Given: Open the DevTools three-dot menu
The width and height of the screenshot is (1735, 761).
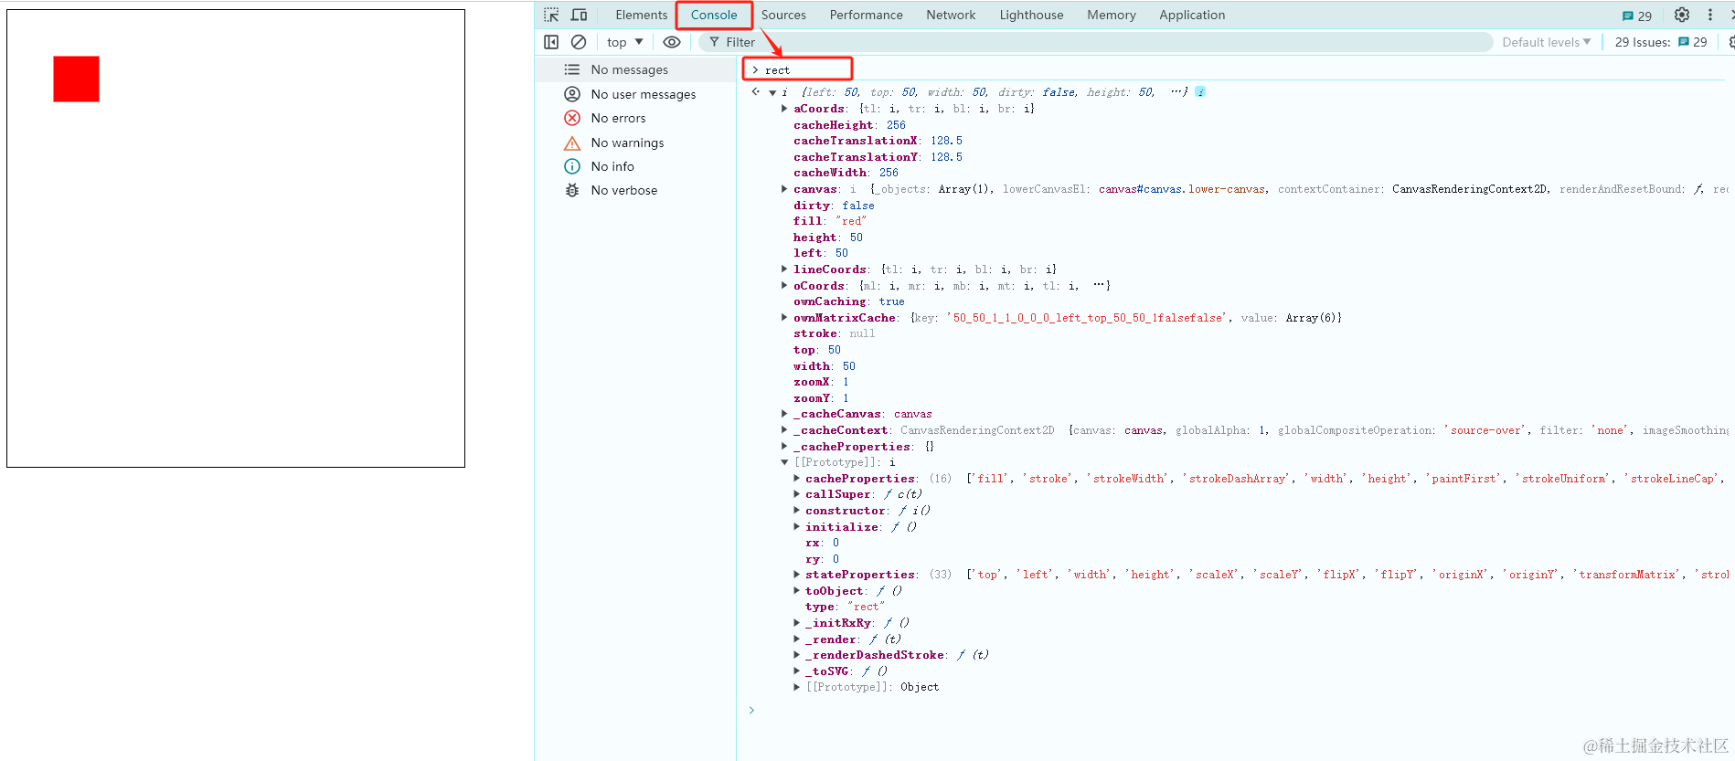Looking at the screenshot, I should [1710, 15].
